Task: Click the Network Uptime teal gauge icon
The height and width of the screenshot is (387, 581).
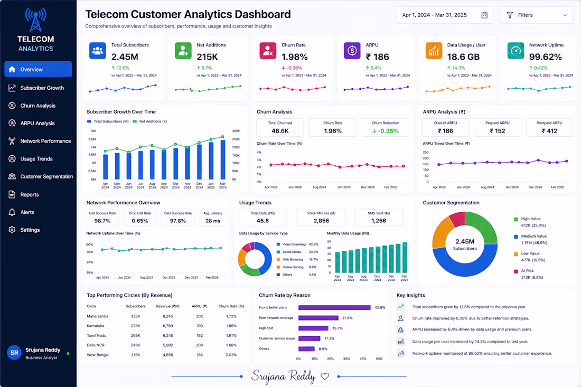Action: point(516,51)
